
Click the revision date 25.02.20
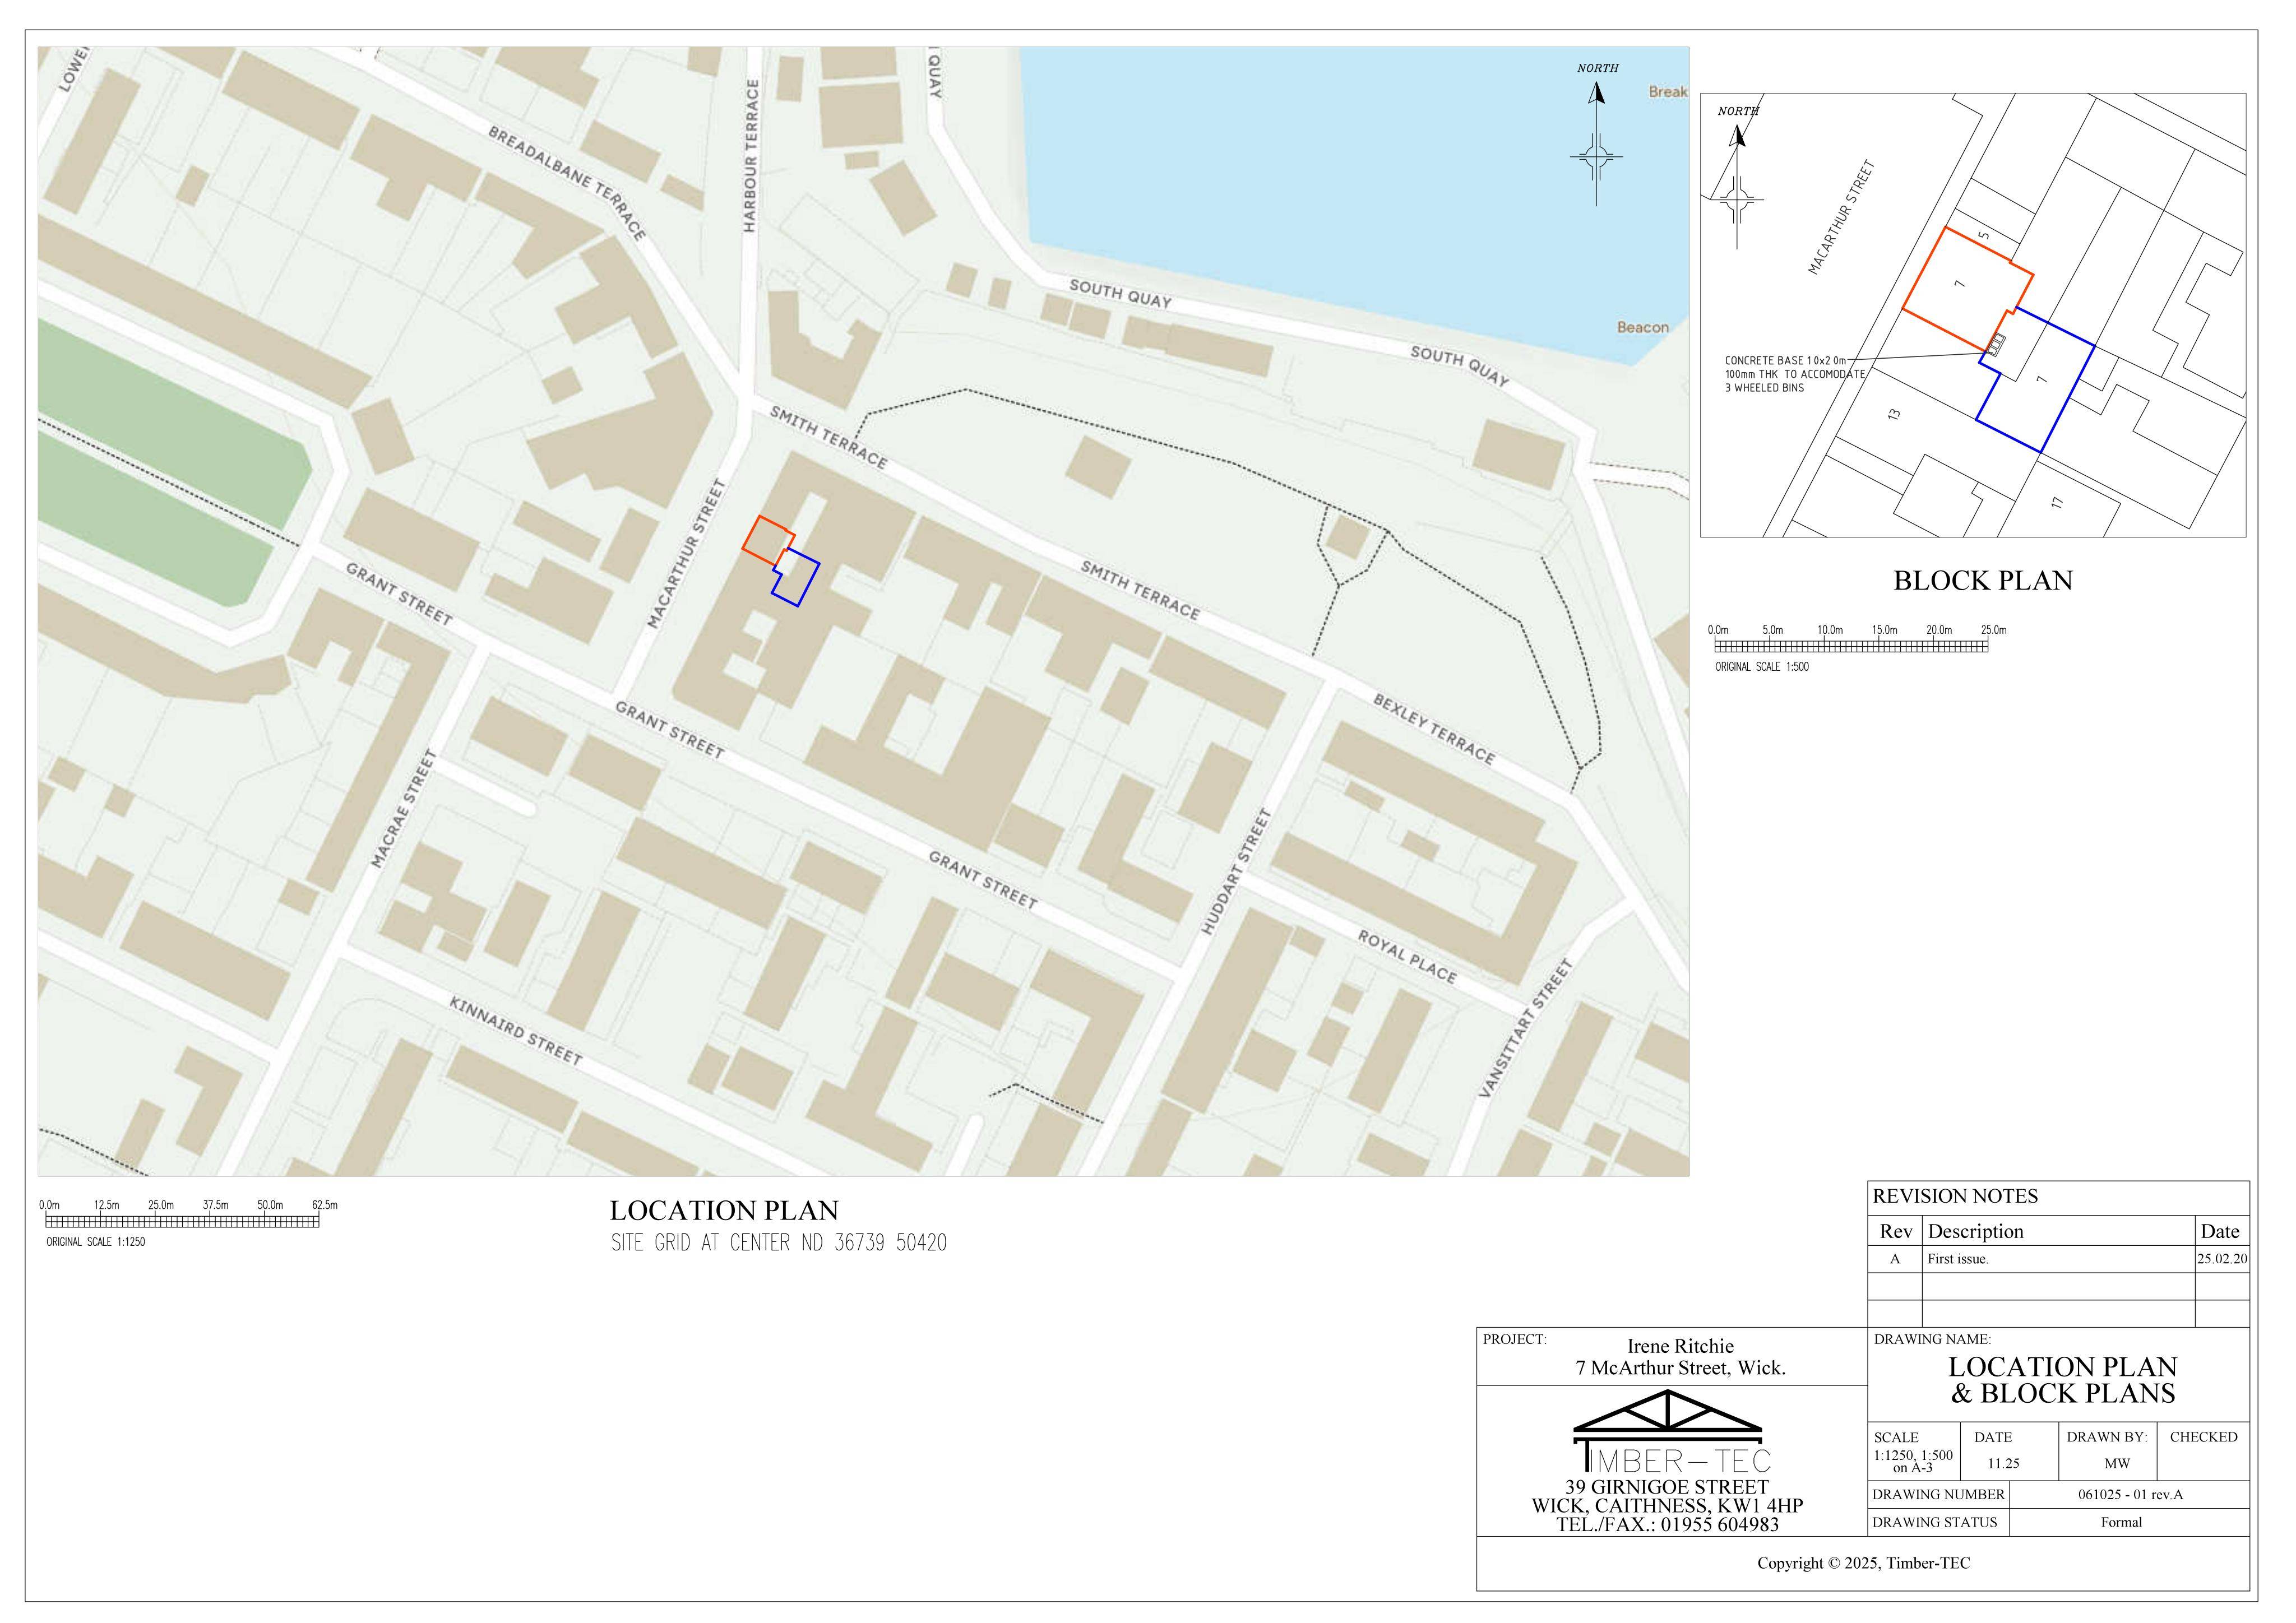2222,1259
